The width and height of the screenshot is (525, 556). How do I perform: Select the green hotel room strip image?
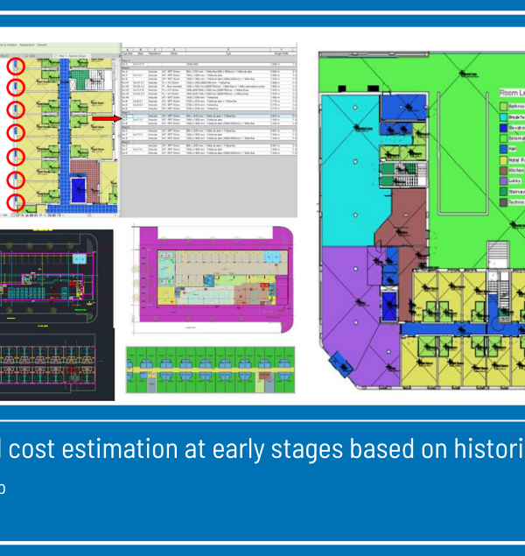(212, 369)
